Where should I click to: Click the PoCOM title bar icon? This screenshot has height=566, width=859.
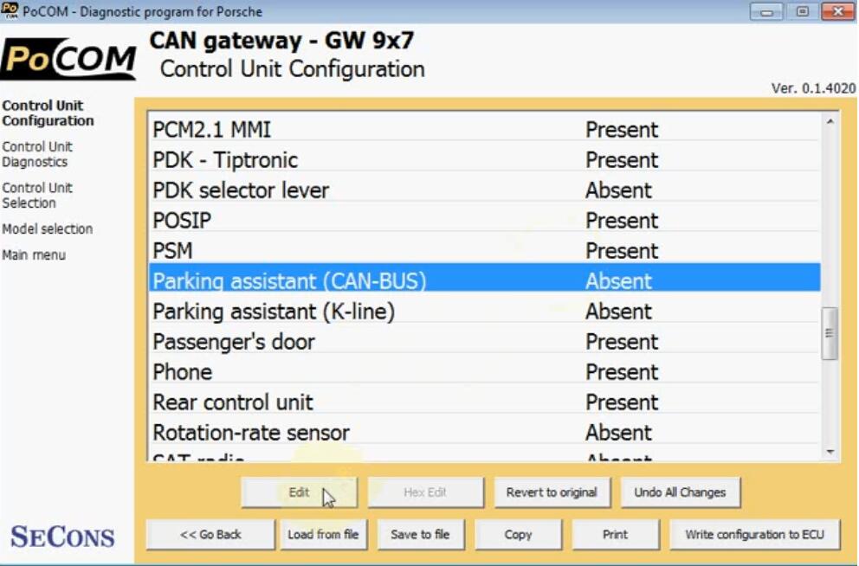[x=10, y=11]
